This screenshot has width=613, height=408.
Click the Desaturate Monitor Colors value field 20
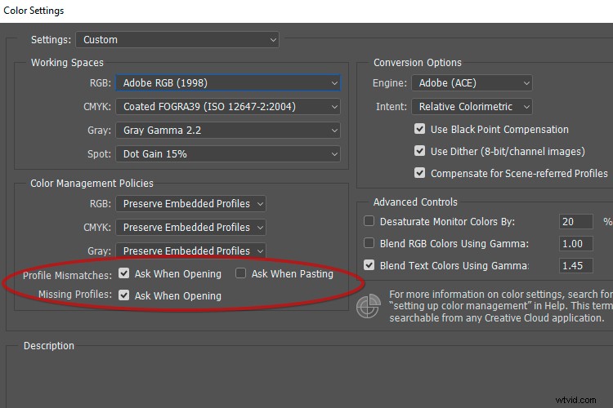[x=576, y=221]
